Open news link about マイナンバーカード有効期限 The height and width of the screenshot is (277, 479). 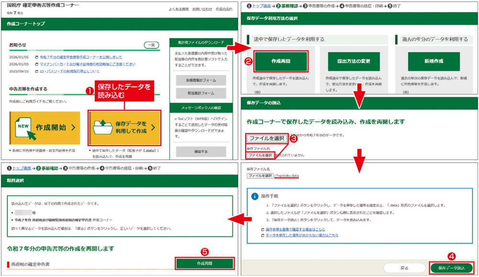click(87, 64)
